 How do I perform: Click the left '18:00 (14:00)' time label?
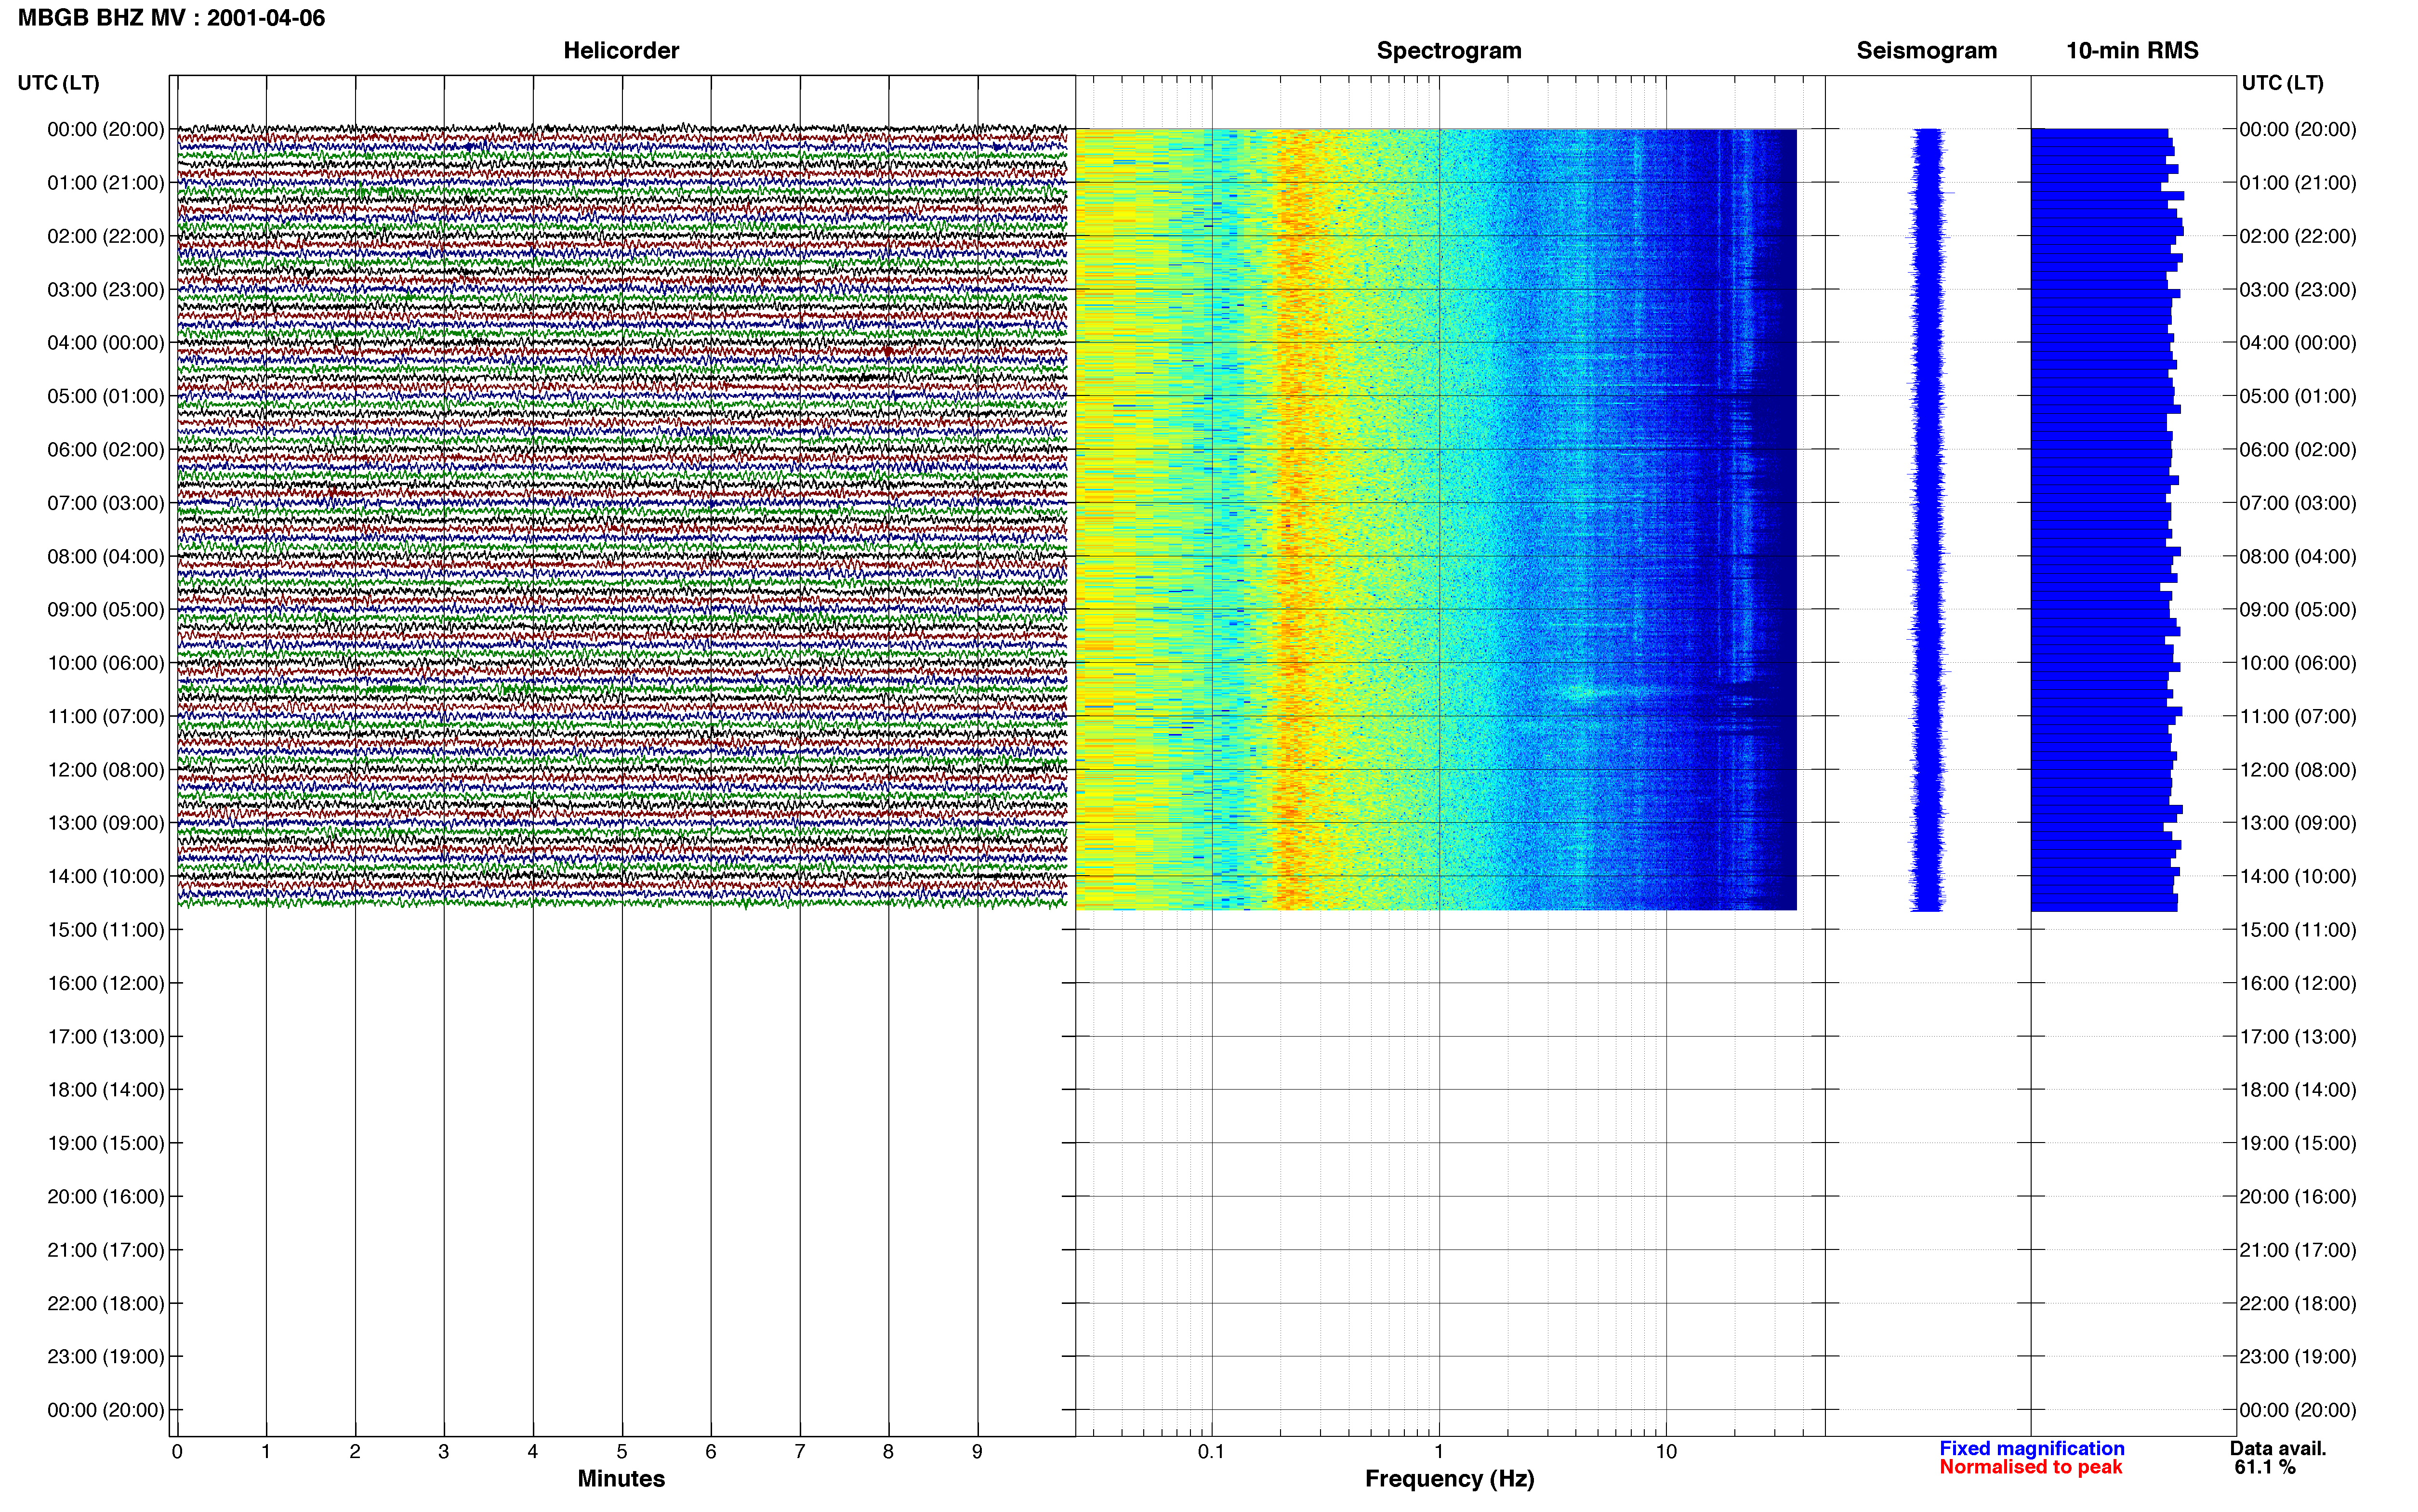click(106, 1090)
